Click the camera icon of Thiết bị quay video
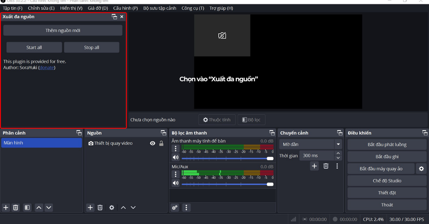The image size is (429, 224). pyautogui.click(x=91, y=143)
